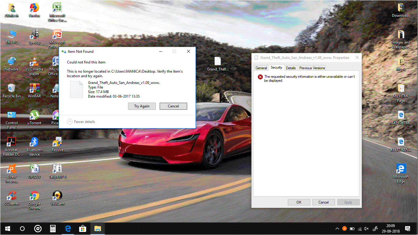Screen dimensions: 418x235
Task: Select the Bluetooth device shortcut
Action: [x=35, y=147]
